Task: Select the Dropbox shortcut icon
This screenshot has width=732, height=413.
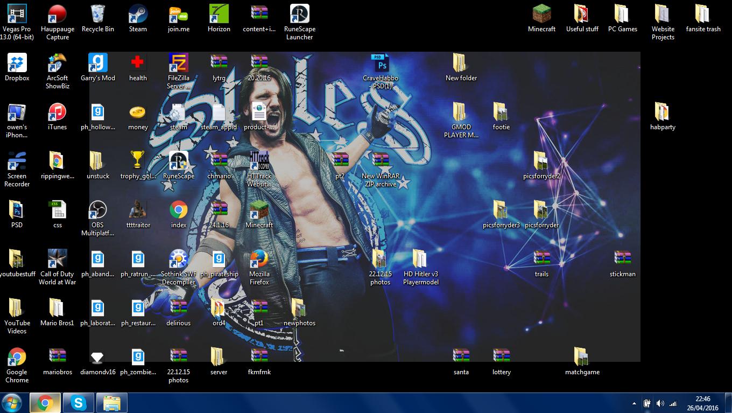Action: (17, 63)
